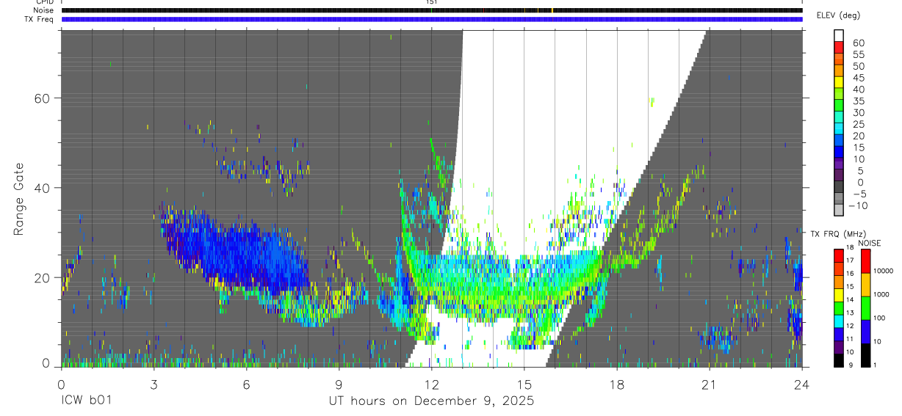Click the elevation colorbar value '35'
This screenshot has height=416, width=902.
click(x=858, y=101)
